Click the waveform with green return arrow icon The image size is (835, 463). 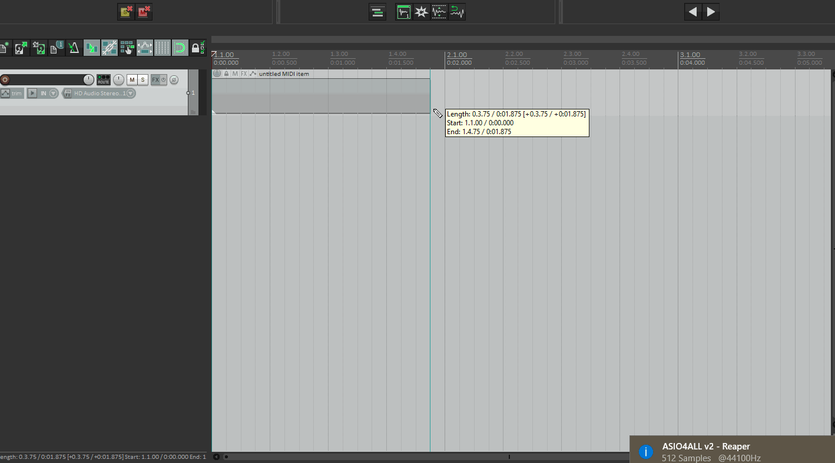pos(457,12)
